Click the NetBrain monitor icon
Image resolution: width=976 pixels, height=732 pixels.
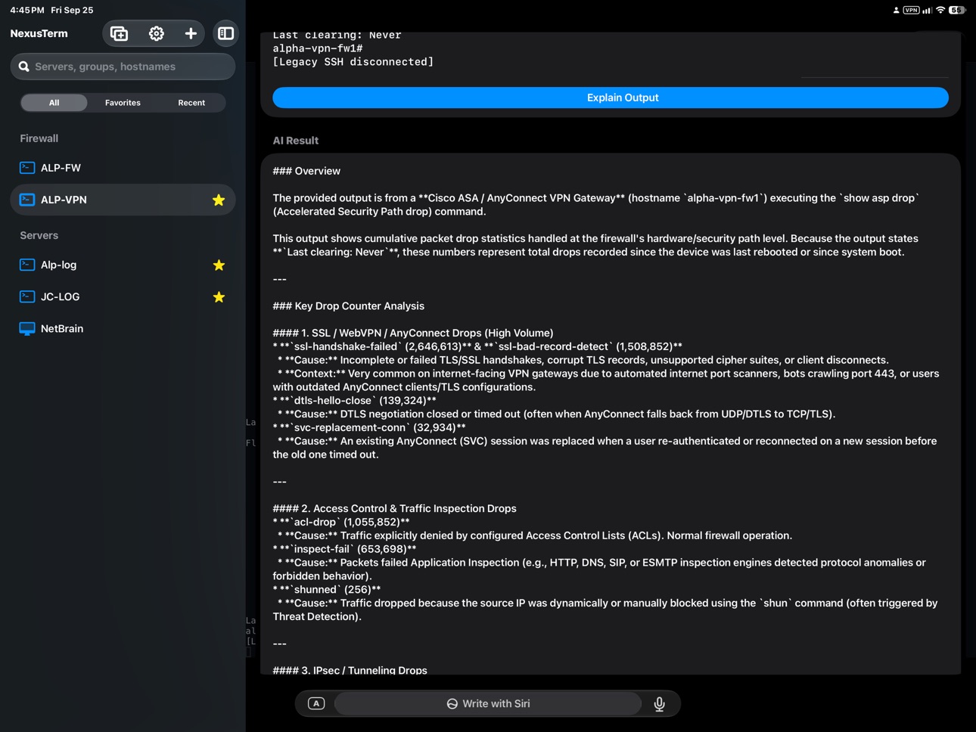click(x=27, y=328)
